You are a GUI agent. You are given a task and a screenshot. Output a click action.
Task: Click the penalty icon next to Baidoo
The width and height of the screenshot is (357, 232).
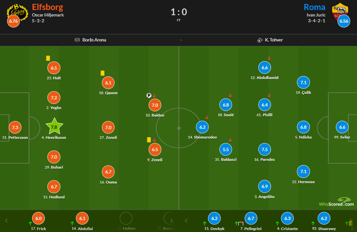pos(149,96)
